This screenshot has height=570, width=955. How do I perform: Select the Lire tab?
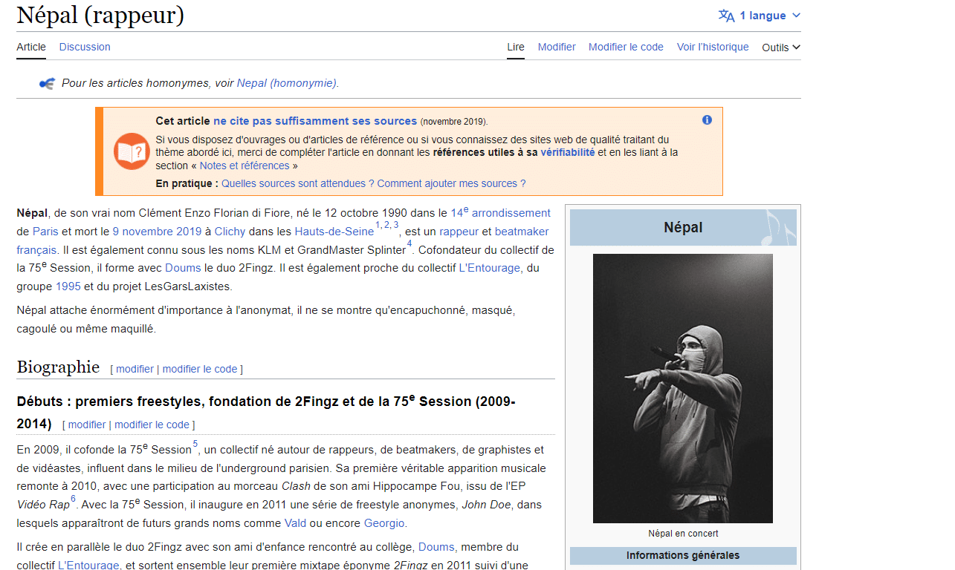point(515,47)
